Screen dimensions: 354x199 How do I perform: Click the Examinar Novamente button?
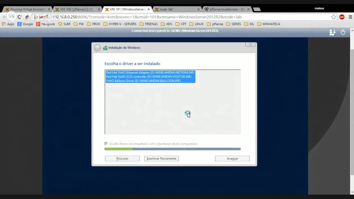click(x=162, y=159)
